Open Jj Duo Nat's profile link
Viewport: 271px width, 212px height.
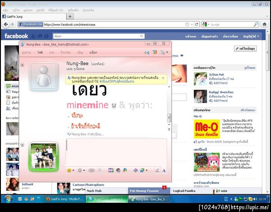coord(216,75)
